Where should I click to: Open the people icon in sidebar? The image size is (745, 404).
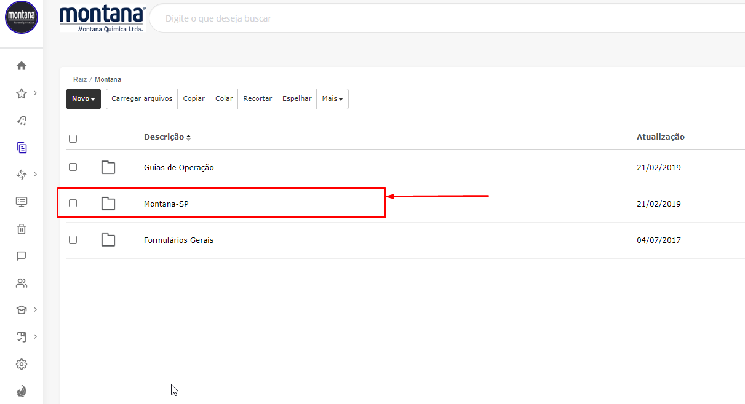point(22,283)
